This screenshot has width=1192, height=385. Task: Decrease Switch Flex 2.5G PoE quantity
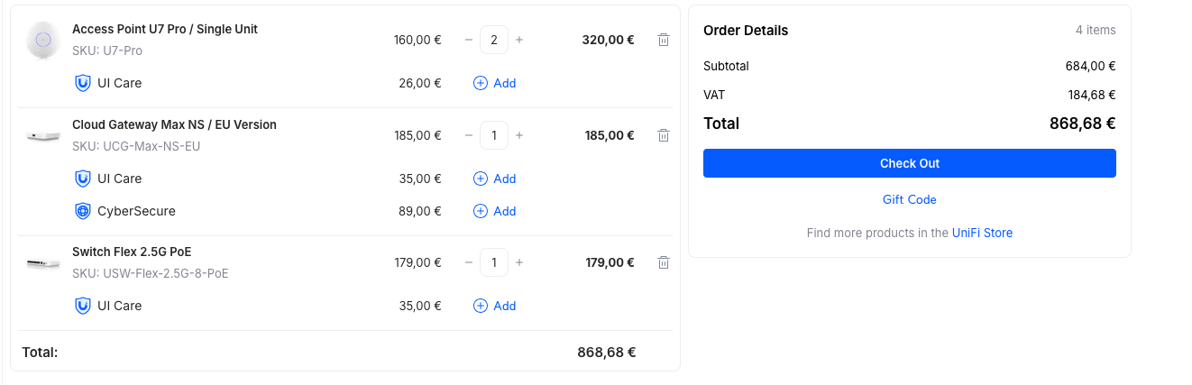469,262
